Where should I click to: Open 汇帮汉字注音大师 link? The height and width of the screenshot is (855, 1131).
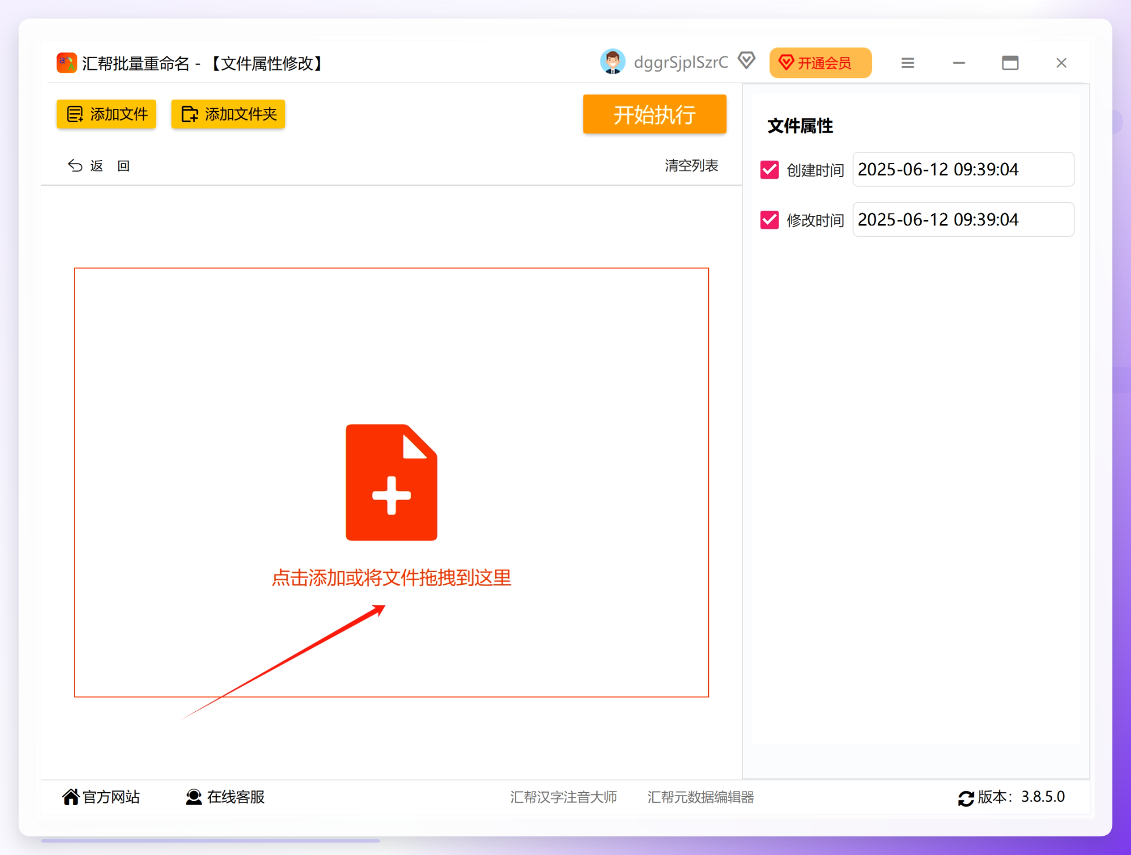(x=563, y=797)
